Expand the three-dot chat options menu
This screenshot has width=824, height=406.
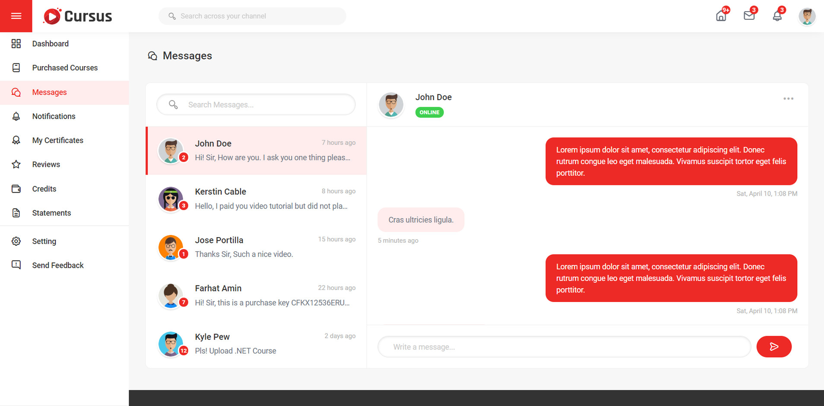click(788, 99)
